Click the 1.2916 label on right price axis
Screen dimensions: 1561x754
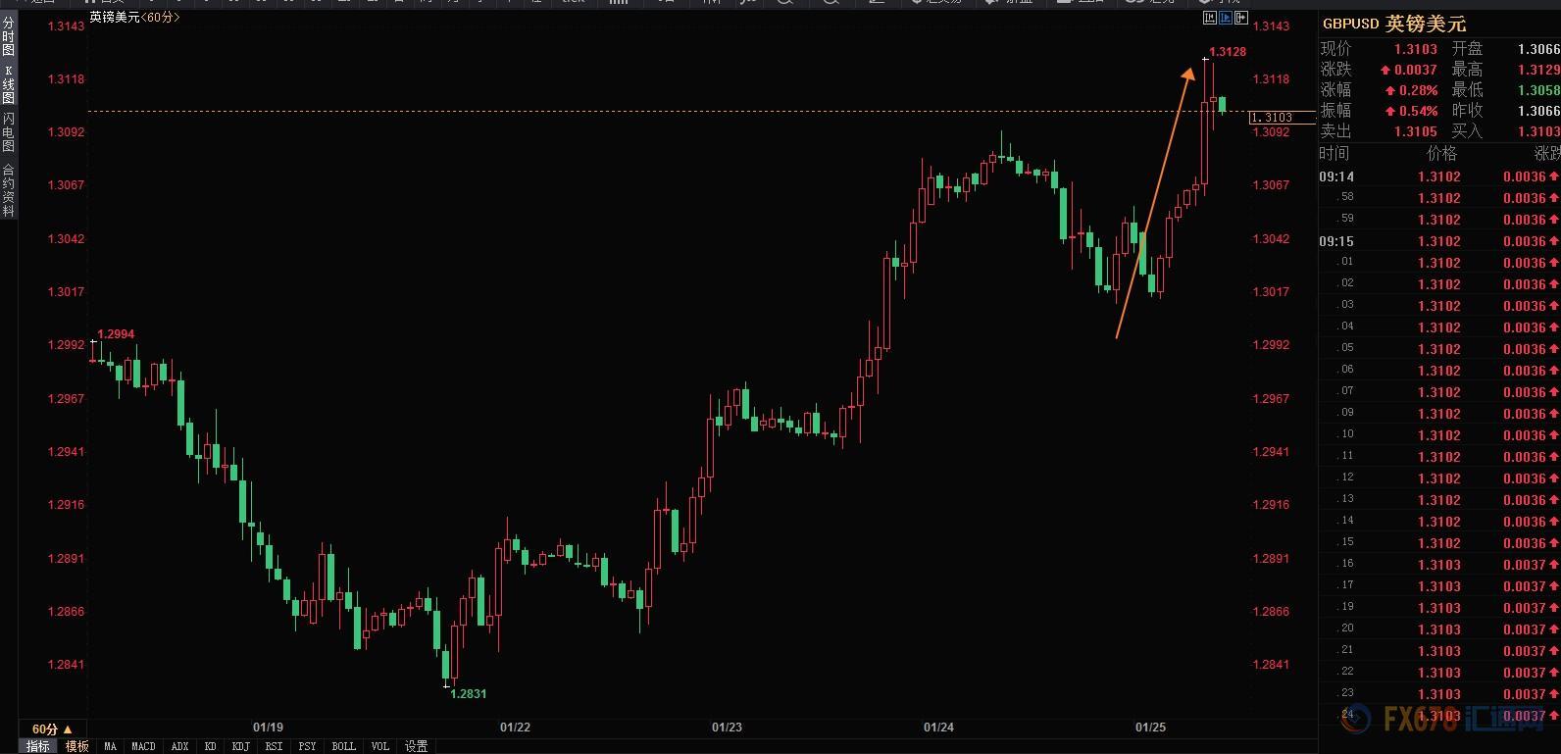point(1272,505)
